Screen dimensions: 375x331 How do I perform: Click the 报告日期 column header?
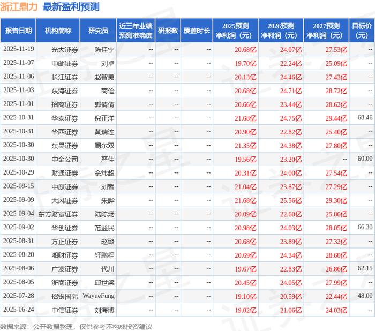pyautogui.click(x=18, y=31)
